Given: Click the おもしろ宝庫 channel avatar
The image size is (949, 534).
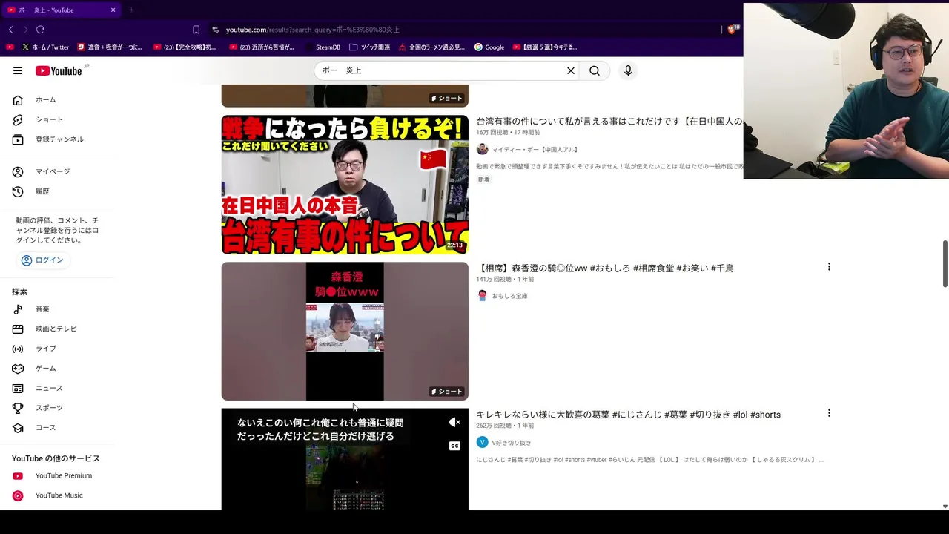Looking at the screenshot, I should point(482,296).
